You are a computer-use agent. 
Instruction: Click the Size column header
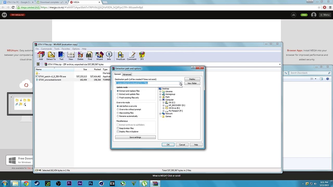tap(81, 69)
